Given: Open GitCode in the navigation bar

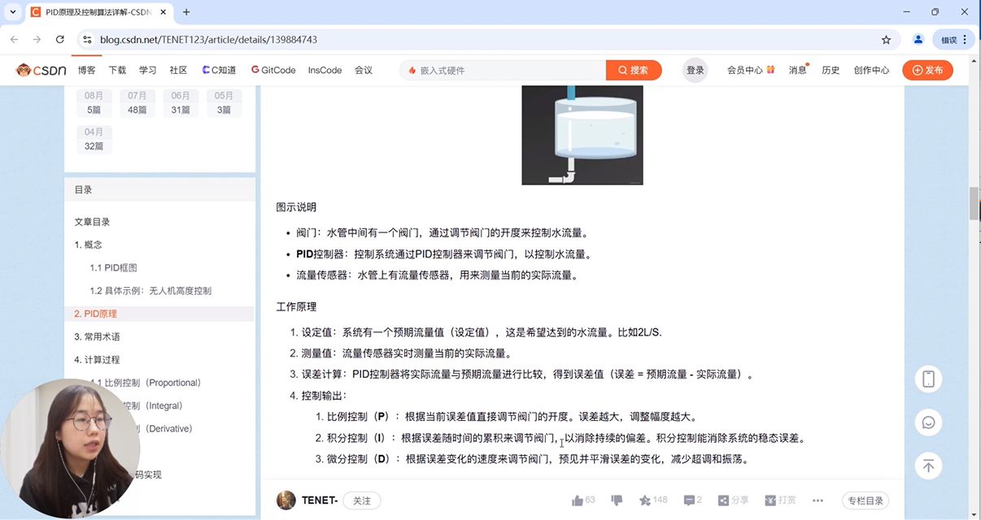Looking at the screenshot, I should pyautogui.click(x=273, y=71).
